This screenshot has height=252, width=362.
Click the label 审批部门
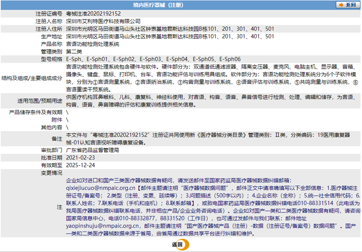52,150
